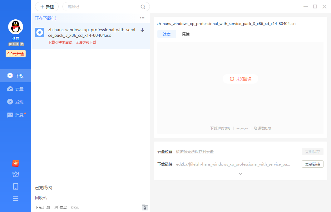
Task: Open the 下载 section in sidebar
Action: [16, 76]
